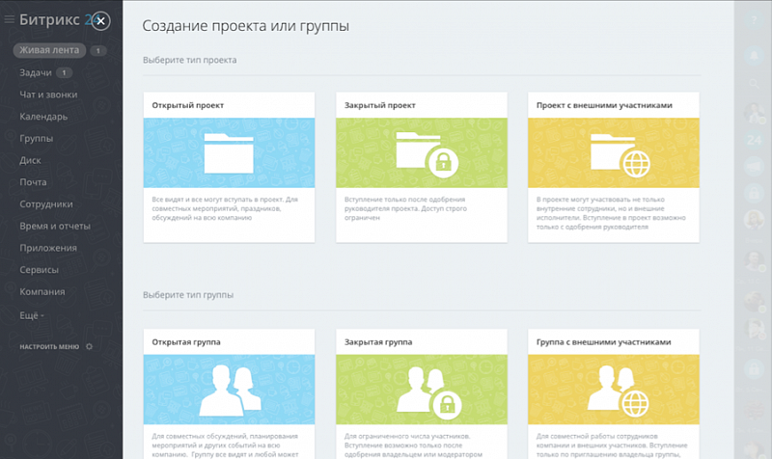Select the Закрытая группа card title

coord(379,341)
